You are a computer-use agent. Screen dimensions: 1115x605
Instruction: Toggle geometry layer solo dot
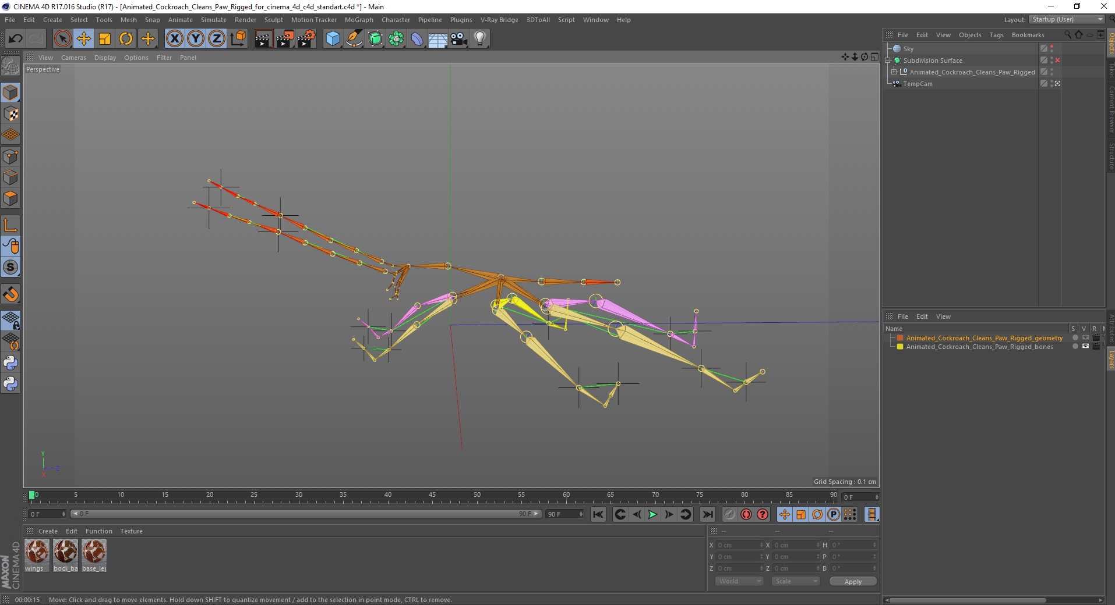(x=1075, y=338)
